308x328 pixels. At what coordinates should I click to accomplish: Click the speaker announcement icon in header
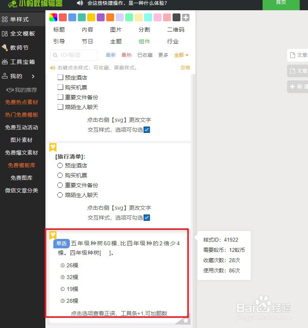click(80, 3)
